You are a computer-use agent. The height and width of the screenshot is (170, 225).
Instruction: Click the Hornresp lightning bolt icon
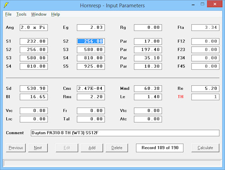coord(6,5)
